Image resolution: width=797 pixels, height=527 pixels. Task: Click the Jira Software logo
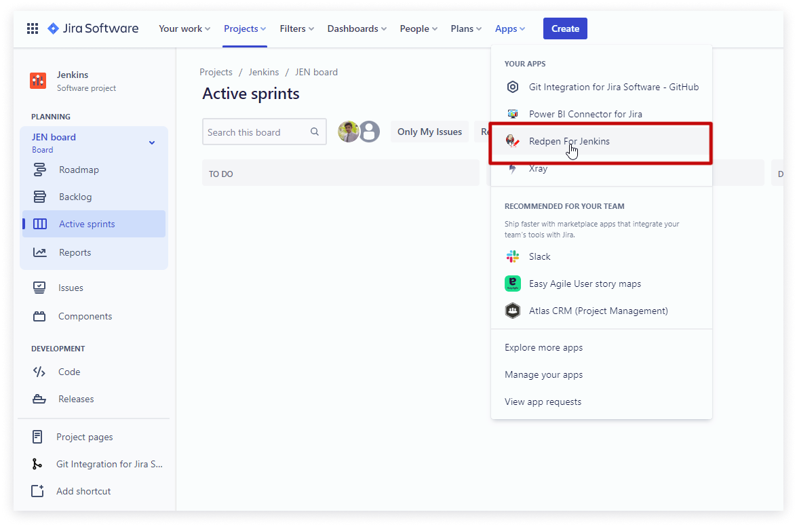(92, 28)
